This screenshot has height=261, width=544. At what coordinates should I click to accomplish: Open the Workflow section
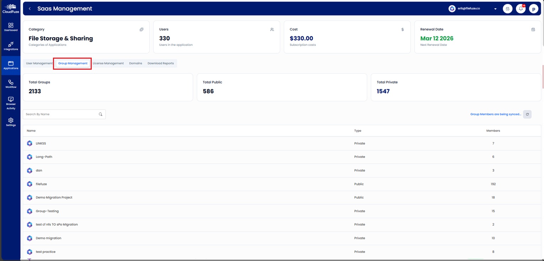pyautogui.click(x=11, y=84)
